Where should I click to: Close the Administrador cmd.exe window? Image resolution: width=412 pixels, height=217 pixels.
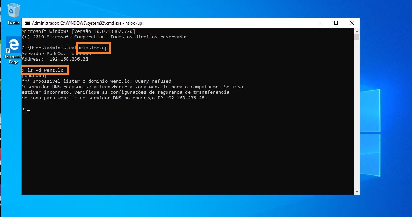351,23
